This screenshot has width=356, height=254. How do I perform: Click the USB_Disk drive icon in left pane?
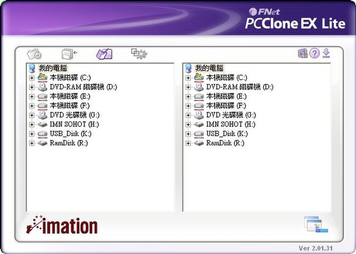43,134
